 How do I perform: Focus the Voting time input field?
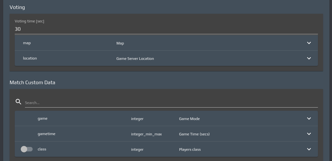[166, 29]
